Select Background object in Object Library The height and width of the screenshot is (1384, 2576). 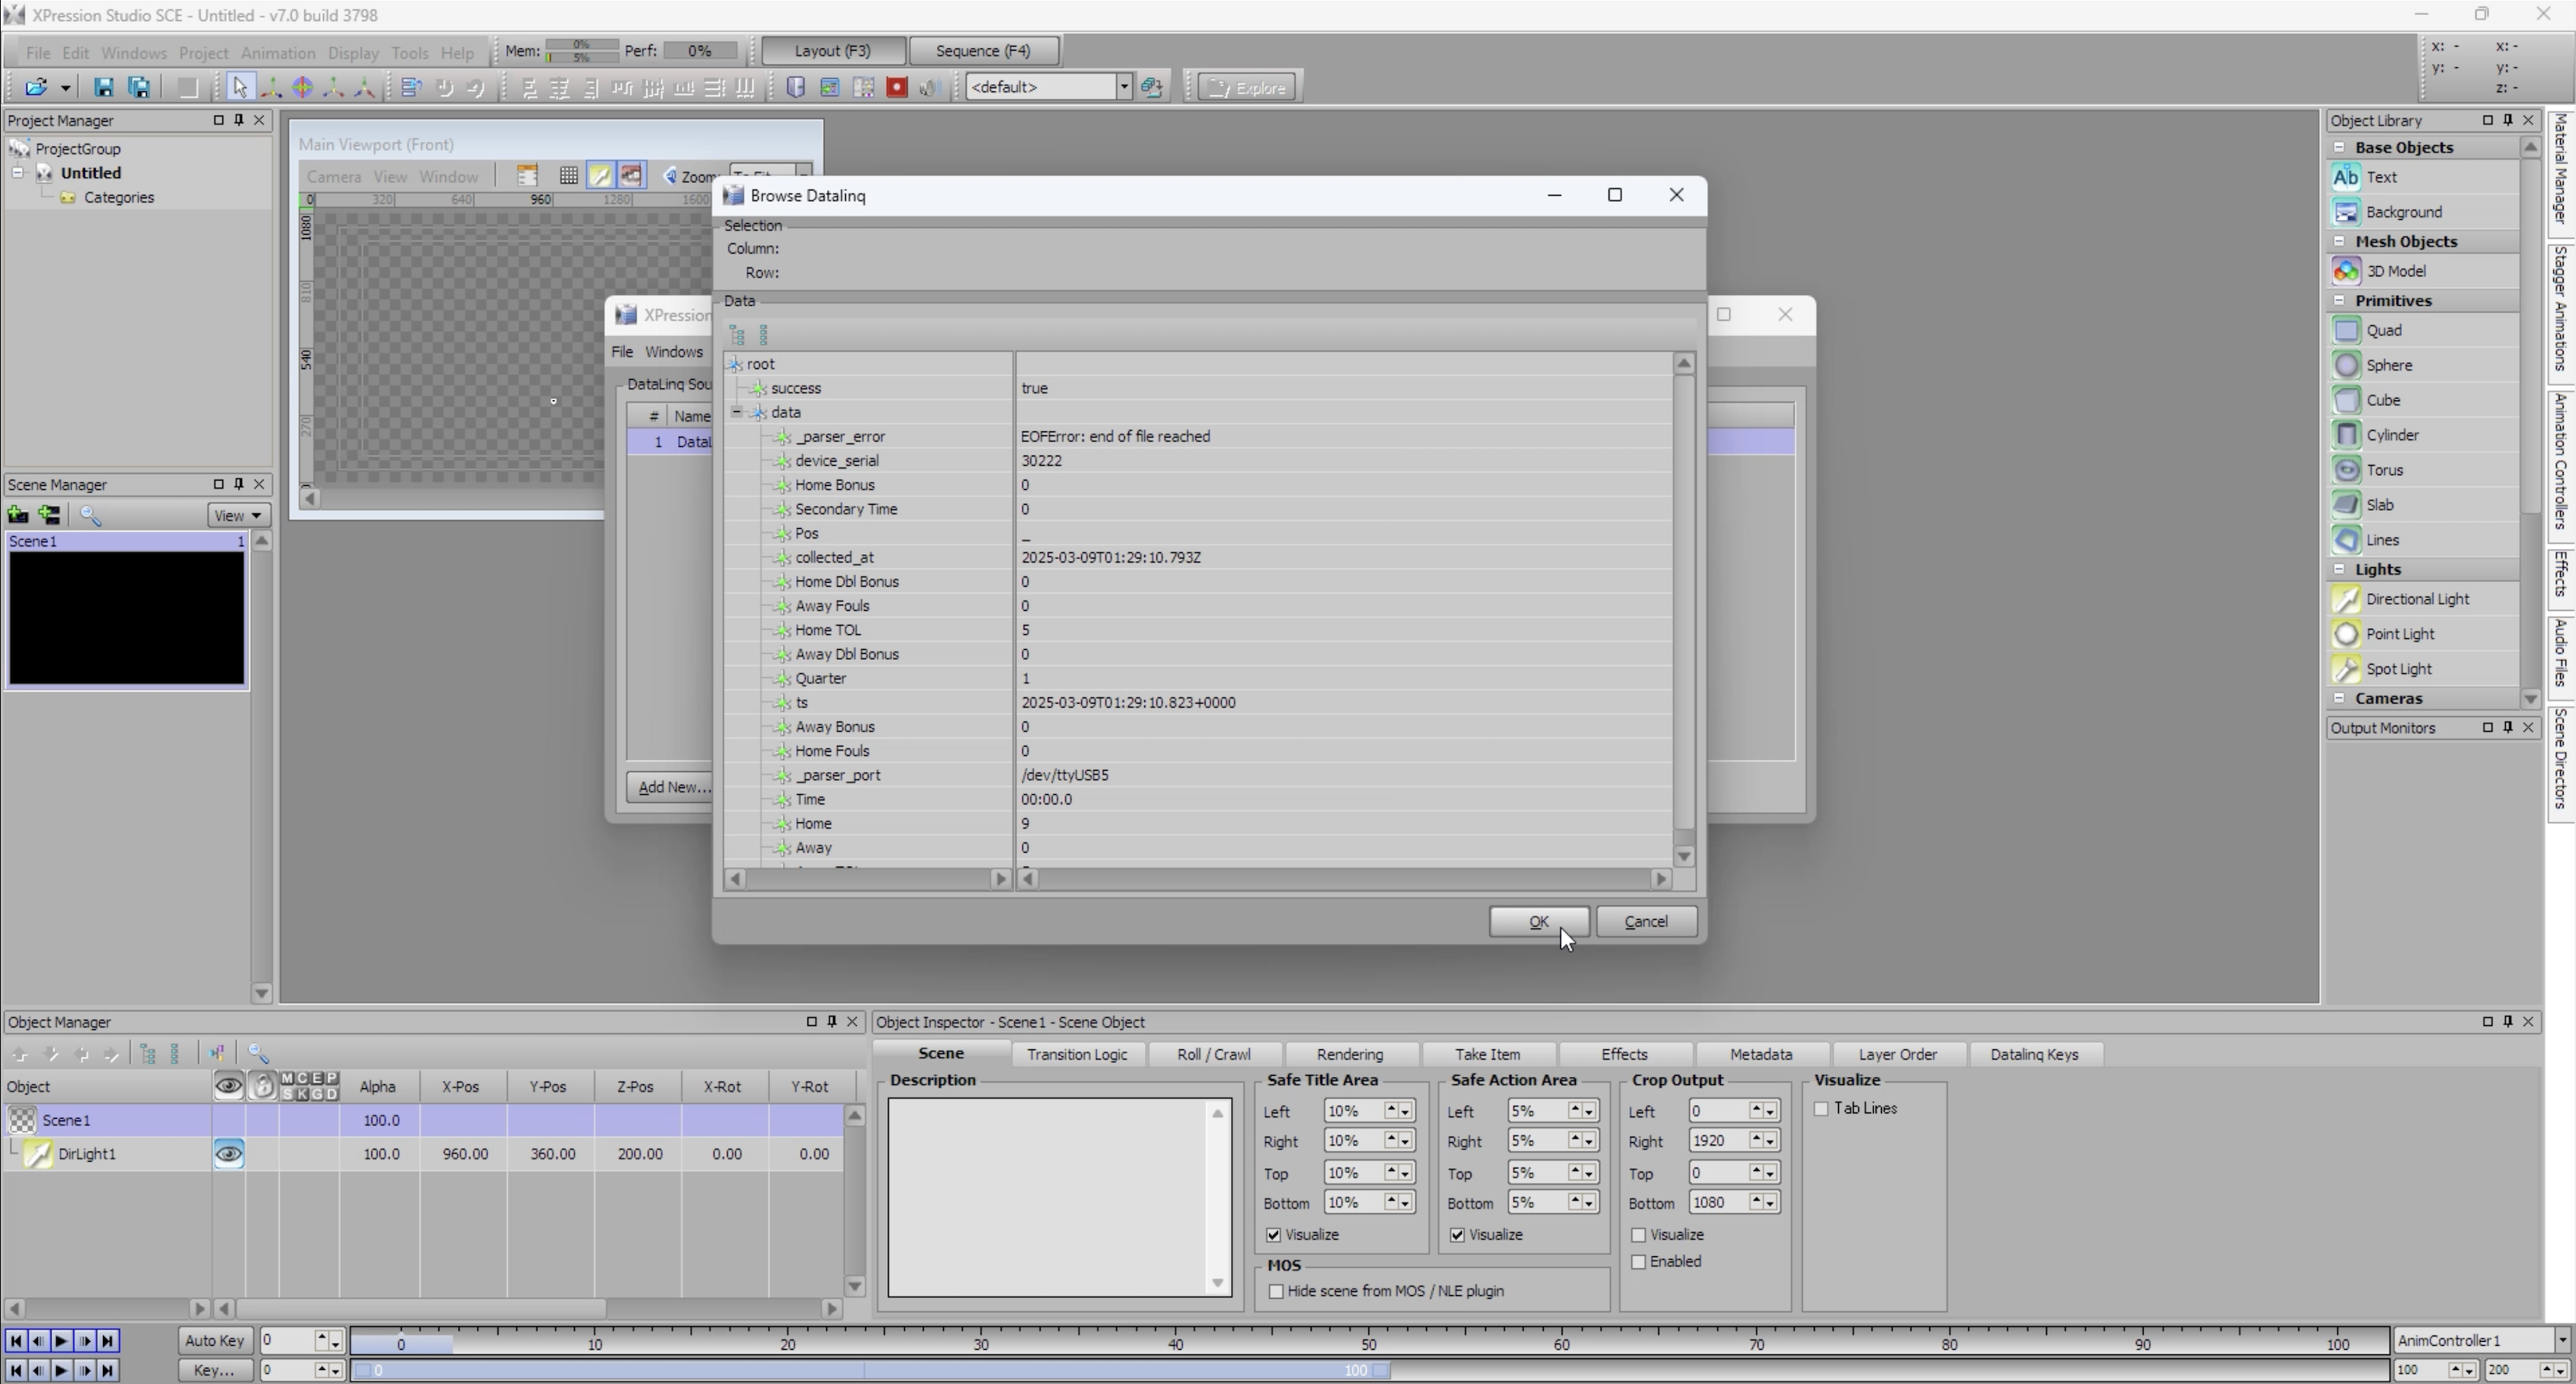tap(2423, 212)
